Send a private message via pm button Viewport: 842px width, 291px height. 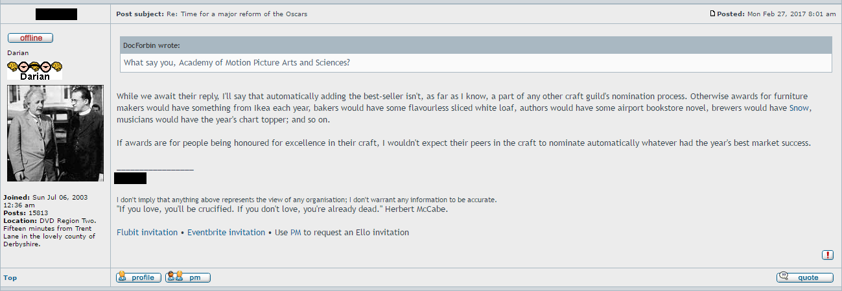pyautogui.click(x=188, y=277)
